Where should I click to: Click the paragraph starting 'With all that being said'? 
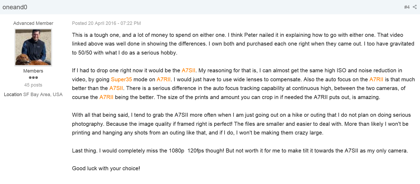click(241, 124)
